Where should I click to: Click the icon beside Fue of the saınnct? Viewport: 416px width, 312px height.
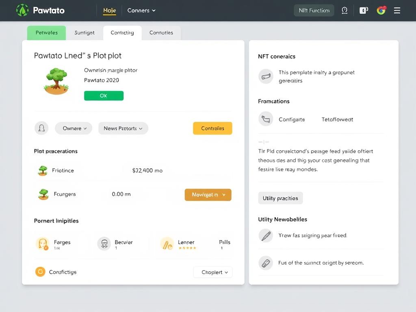[266, 263]
